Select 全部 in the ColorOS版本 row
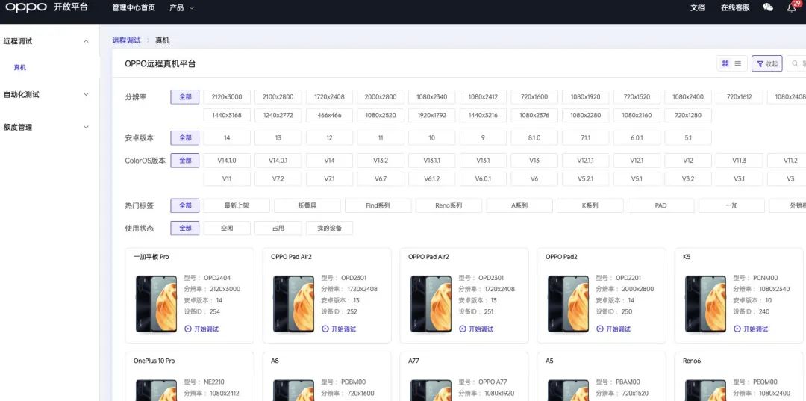The height and width of the screenshot is (401, 806). [x=185, y=161]
